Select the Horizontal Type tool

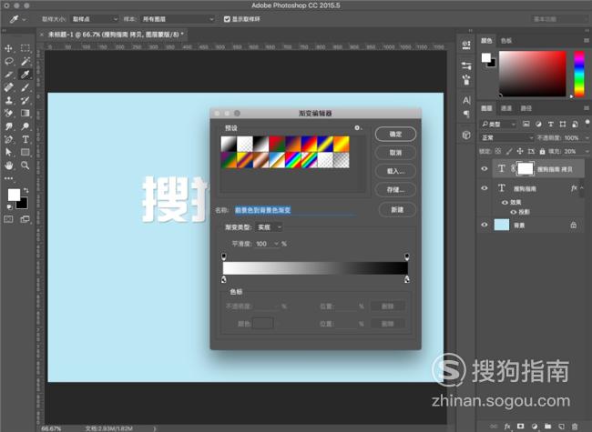tap(26, 139)
